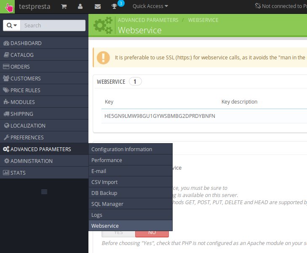The width and height of the screenshot is (307, 253).
Task: Open the trophy notifications icon
Action: (115, 6)
